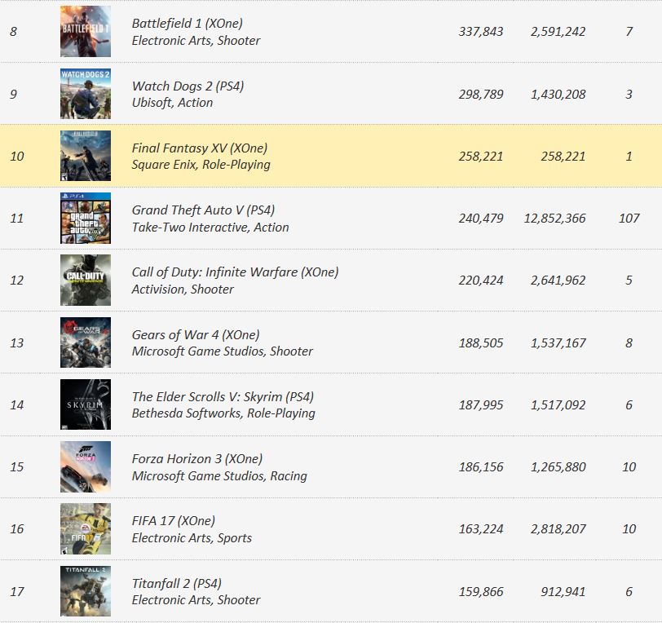Open the FIFA 17 (XOne) title link
Viewport: 662px width, 623px height.
173,521
